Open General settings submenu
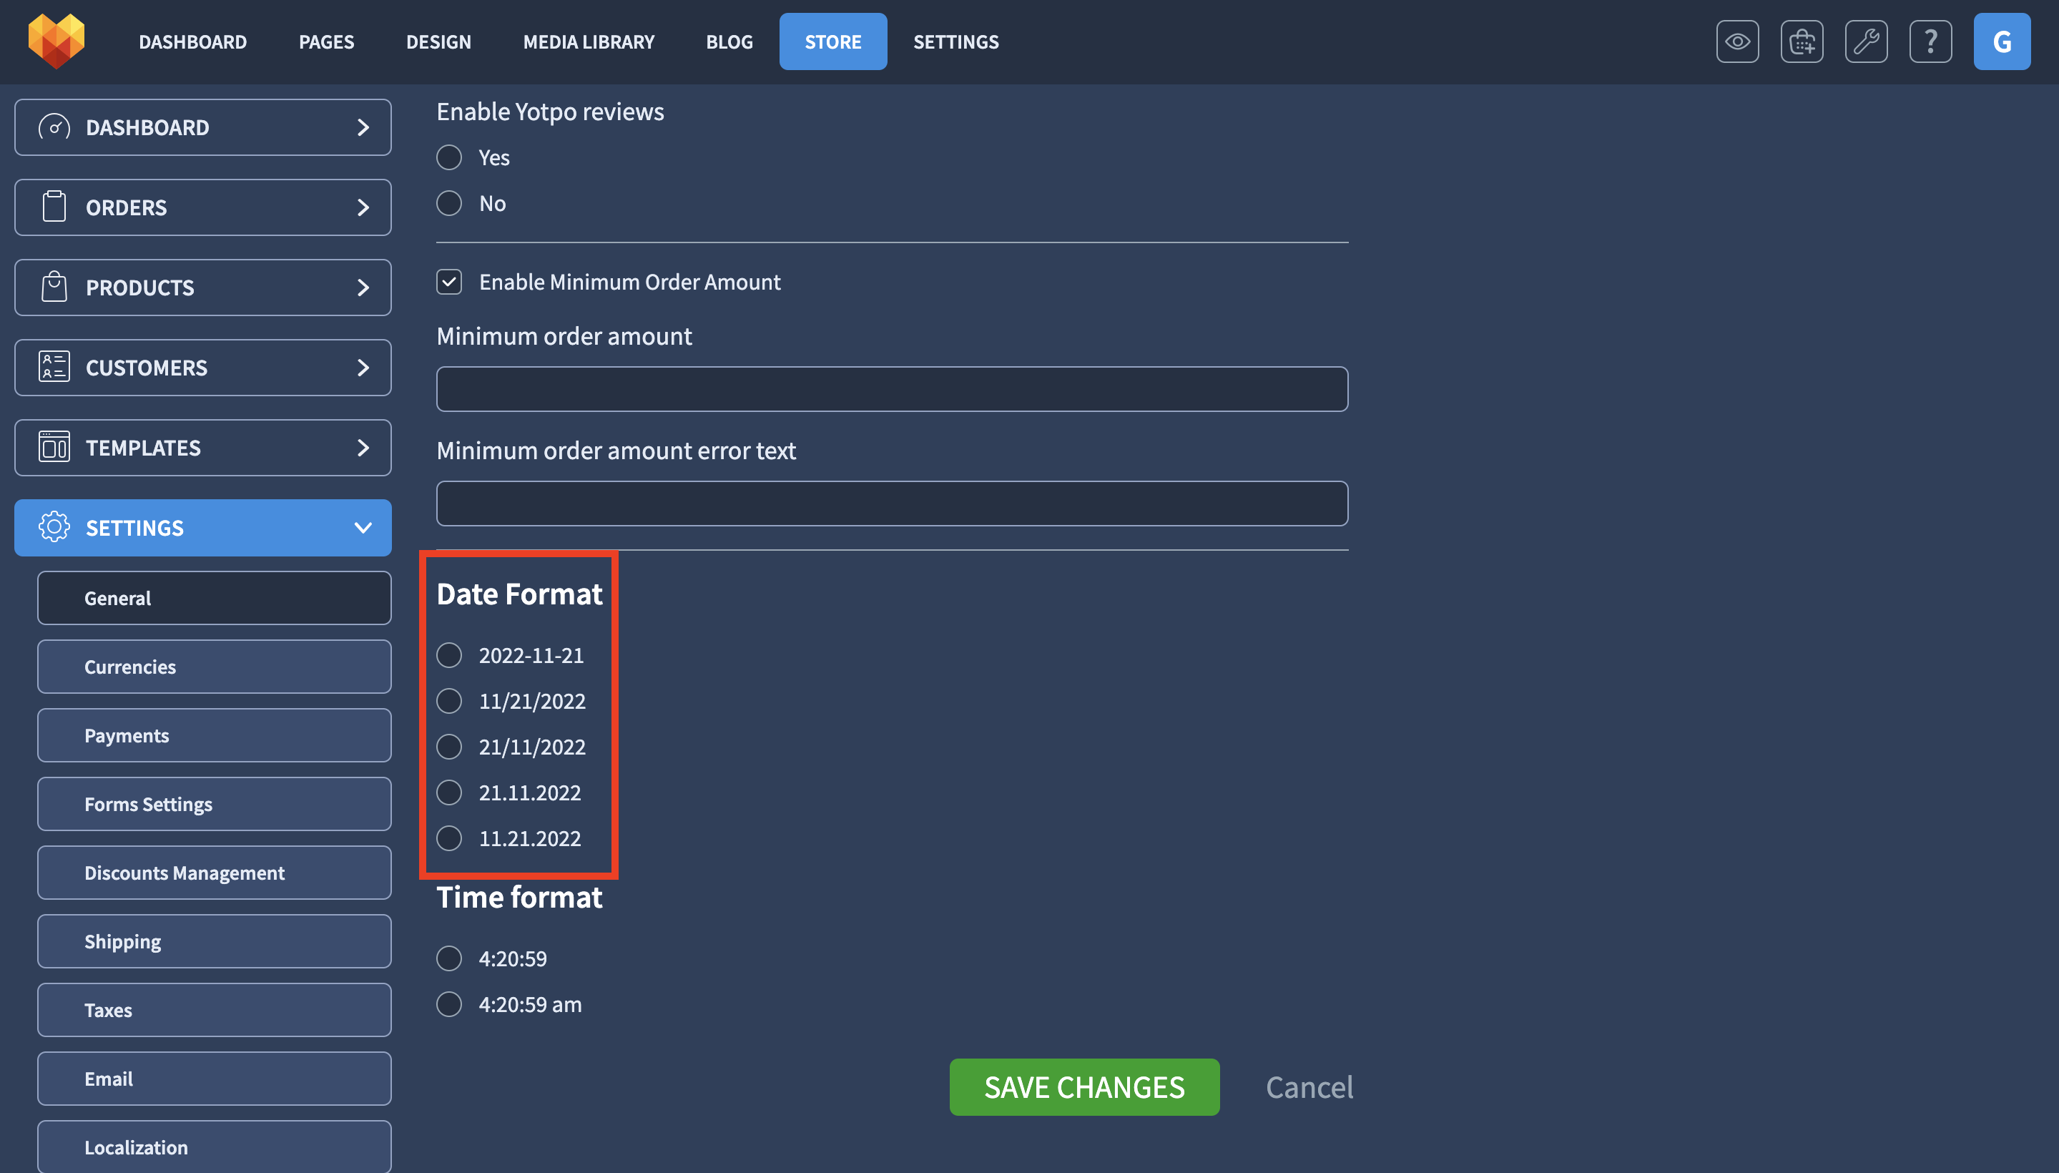Screen dimensions: 2059x1173 pyautogui.click(x=215, y=598)
